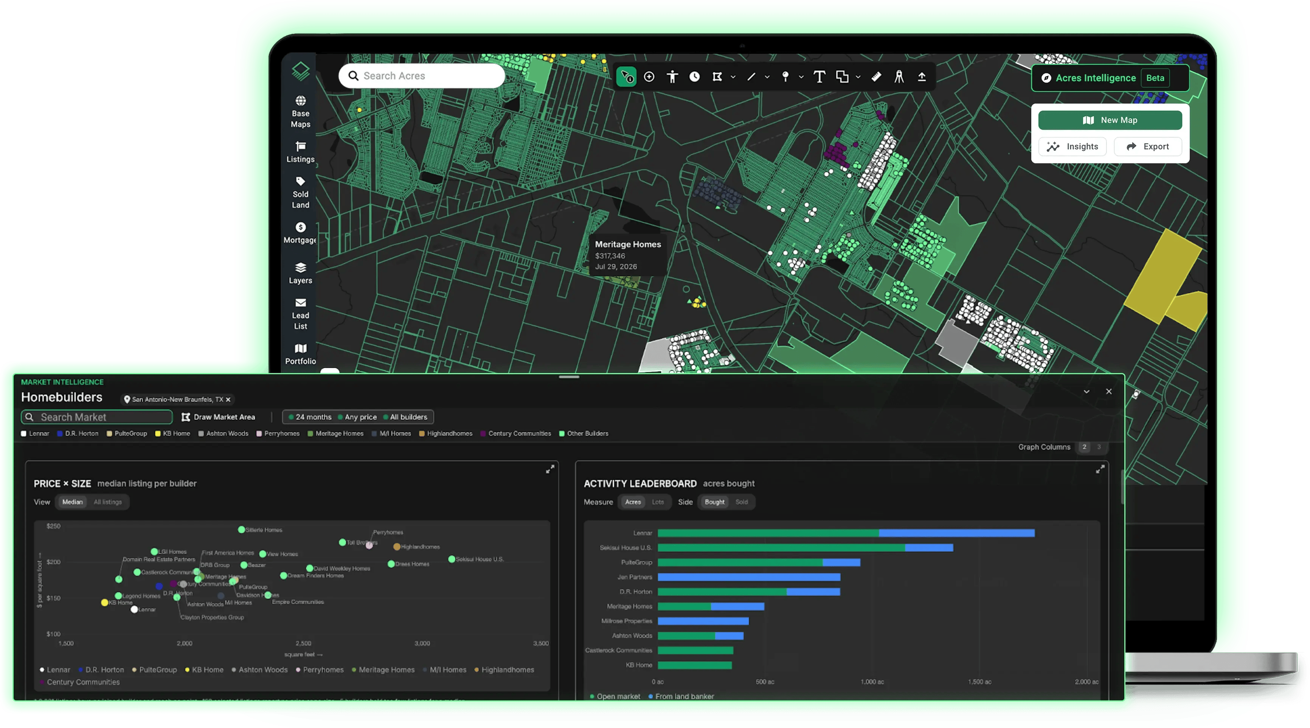Image resolution: width=1310 pixels, height=728 pixels.
Task: Click Millrose Properties leaderboard label
Action: click(x=627, y=621)
